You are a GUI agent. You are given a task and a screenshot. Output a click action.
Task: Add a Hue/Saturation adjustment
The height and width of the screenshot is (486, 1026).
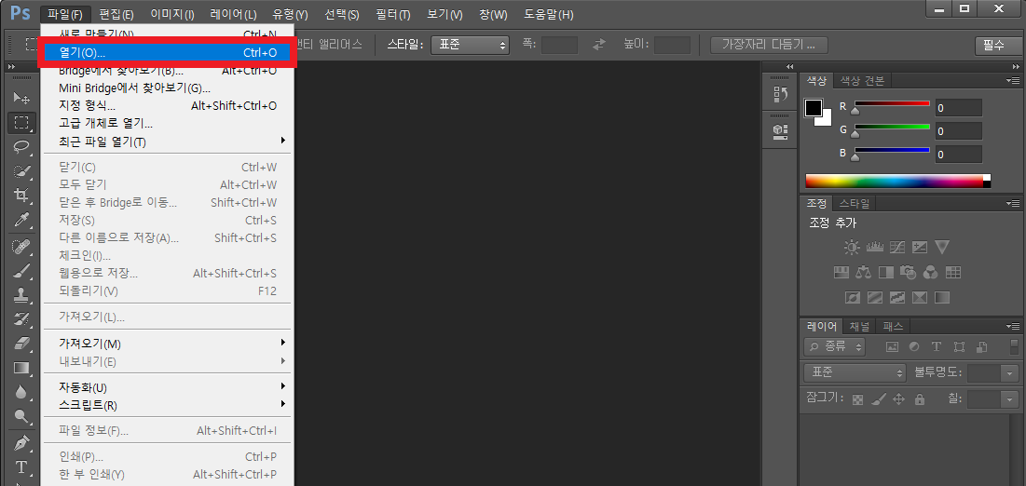point(841,272)
